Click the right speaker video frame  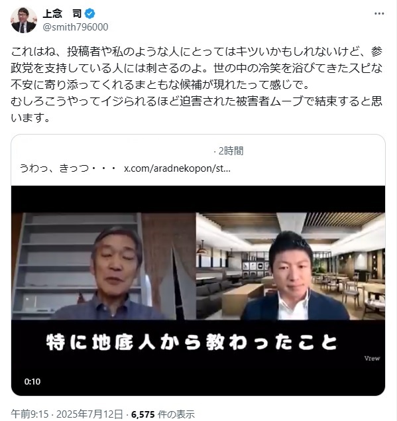tap(291, 266)
